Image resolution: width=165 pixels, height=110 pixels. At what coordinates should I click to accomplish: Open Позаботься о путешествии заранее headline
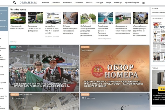coord(103,31)
